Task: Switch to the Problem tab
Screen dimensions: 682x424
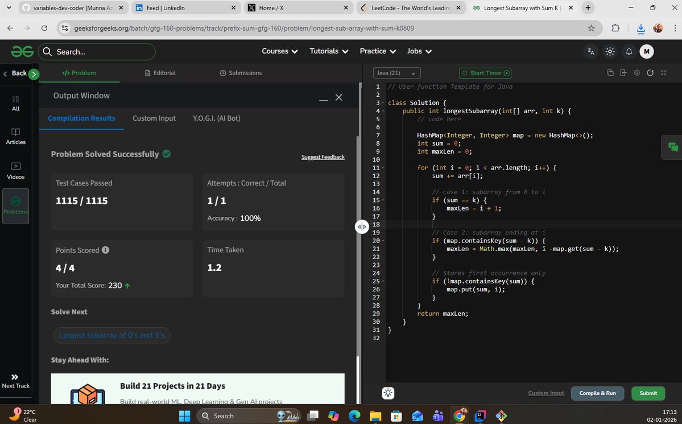Action: coord(79,73)
